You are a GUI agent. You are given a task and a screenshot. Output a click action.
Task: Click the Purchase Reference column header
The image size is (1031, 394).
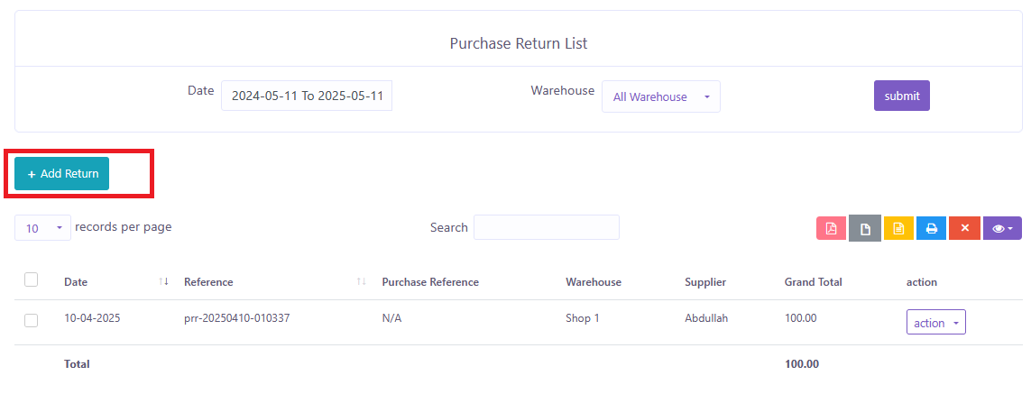coord(430,282)
